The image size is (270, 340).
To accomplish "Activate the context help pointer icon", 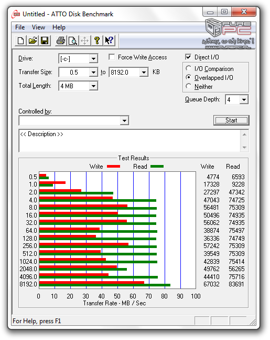I will pyautogui.click(x=109, y=40).
